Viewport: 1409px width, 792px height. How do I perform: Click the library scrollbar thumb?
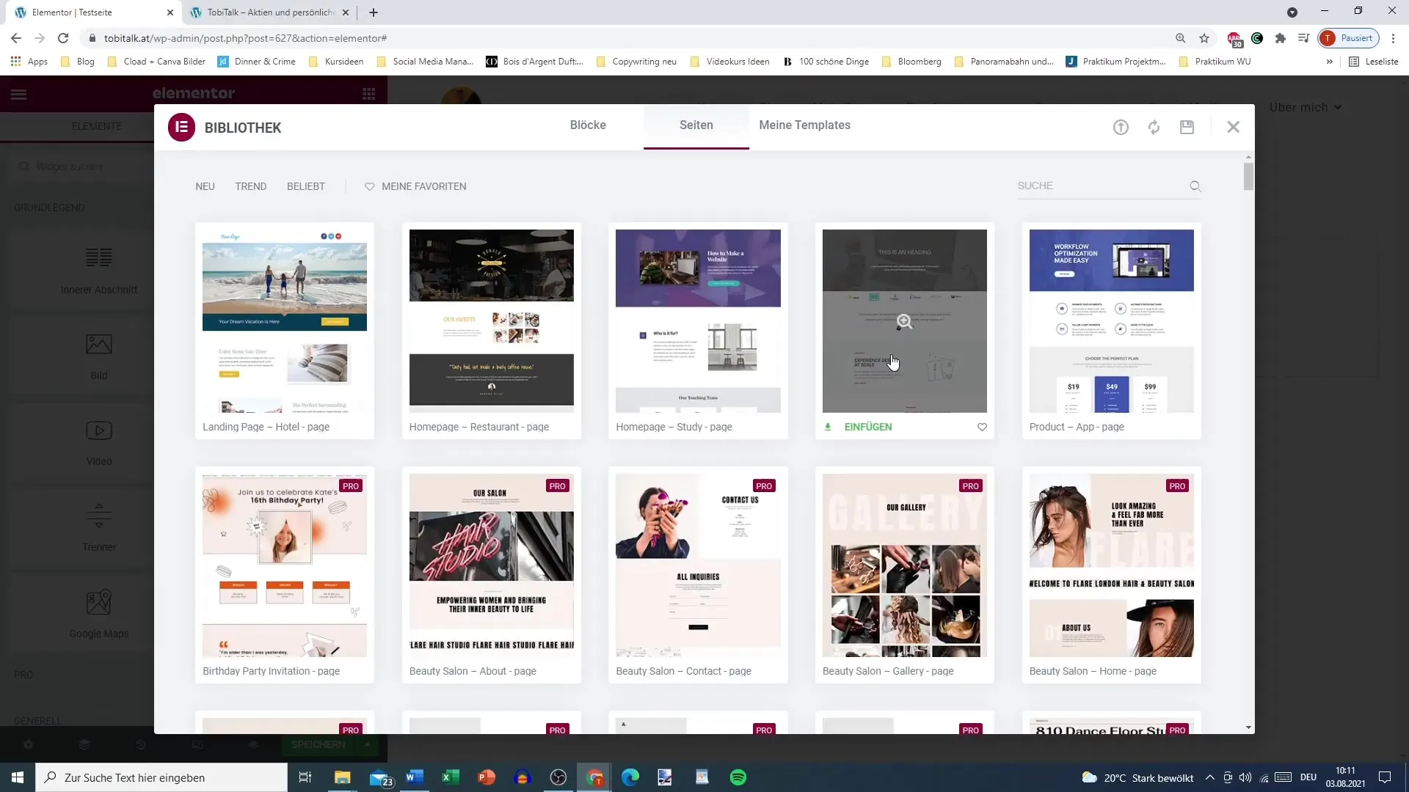point(1248,177)
